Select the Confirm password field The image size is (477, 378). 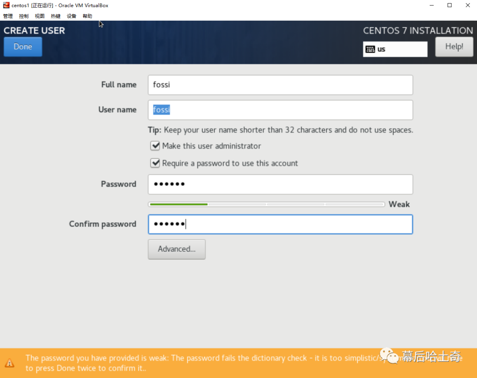tap(280, 224)
